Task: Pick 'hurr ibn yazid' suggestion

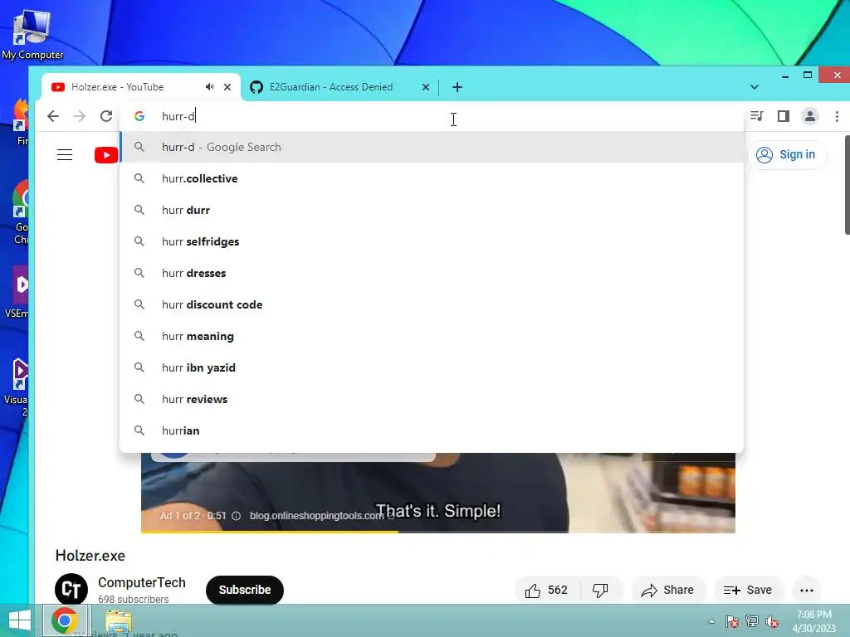Action: pyautogui.click(x=432, y=367)
